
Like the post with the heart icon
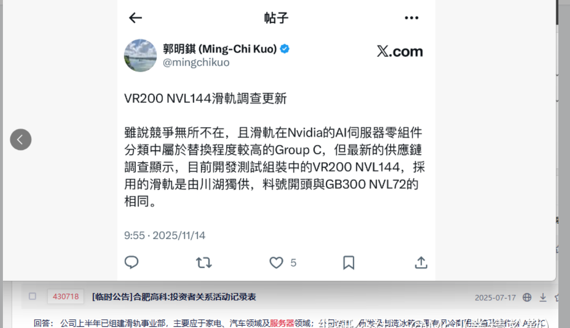276,262
